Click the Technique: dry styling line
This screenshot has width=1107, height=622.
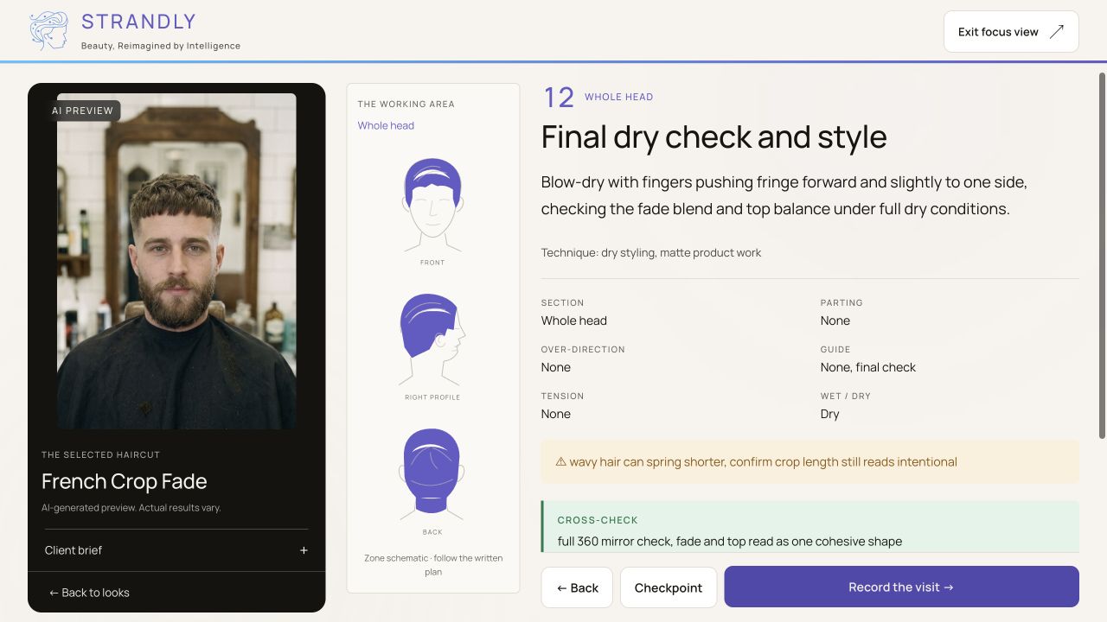(651, 253)
